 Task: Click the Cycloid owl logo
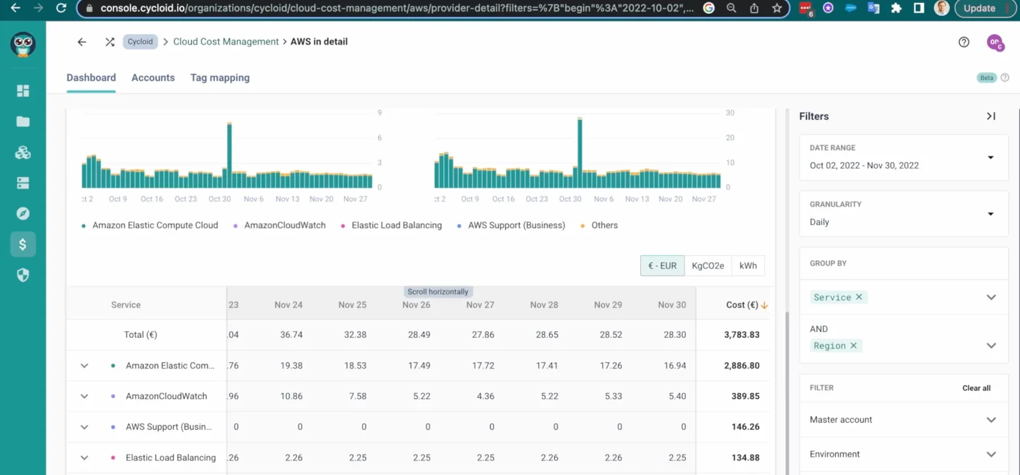(23, 45)
